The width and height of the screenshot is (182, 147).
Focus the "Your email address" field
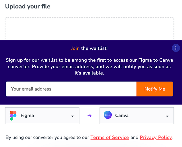click(x=71, y=89)
